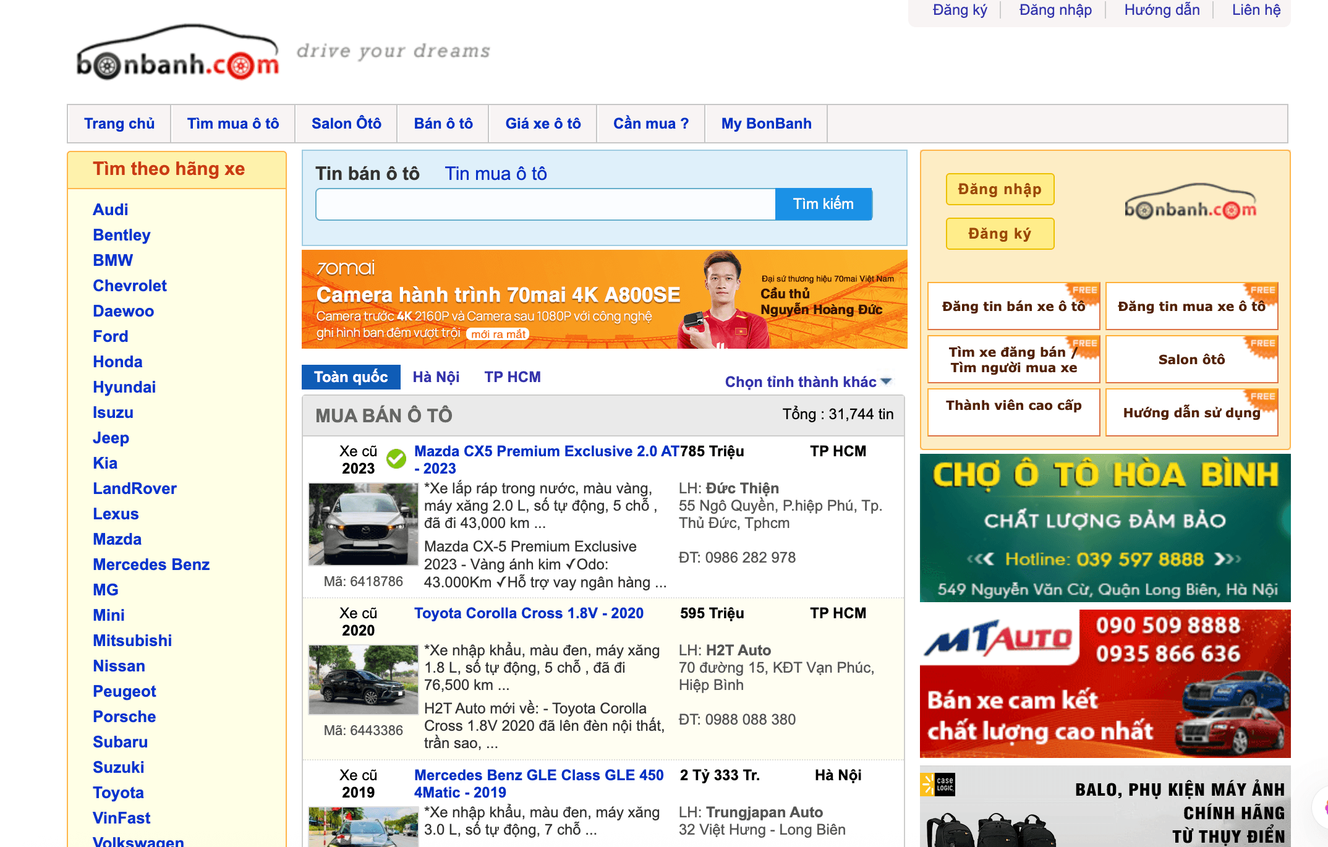Open Mercedes Benz GLE Class listing title
This screenshot has width=1328, height=847.
(x=538, y=783)
